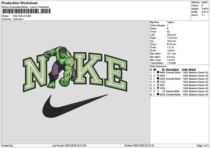Click the light green swatch beside 4653
Viewport: 210px width, 148px height.
pos(158,75)
